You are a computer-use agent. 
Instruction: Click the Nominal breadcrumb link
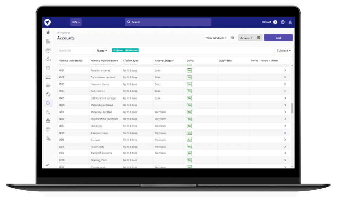point(65,33)
